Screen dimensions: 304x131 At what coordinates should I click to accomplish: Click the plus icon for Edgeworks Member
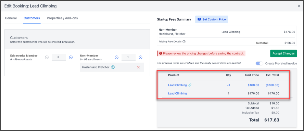[x=71, y=57]
